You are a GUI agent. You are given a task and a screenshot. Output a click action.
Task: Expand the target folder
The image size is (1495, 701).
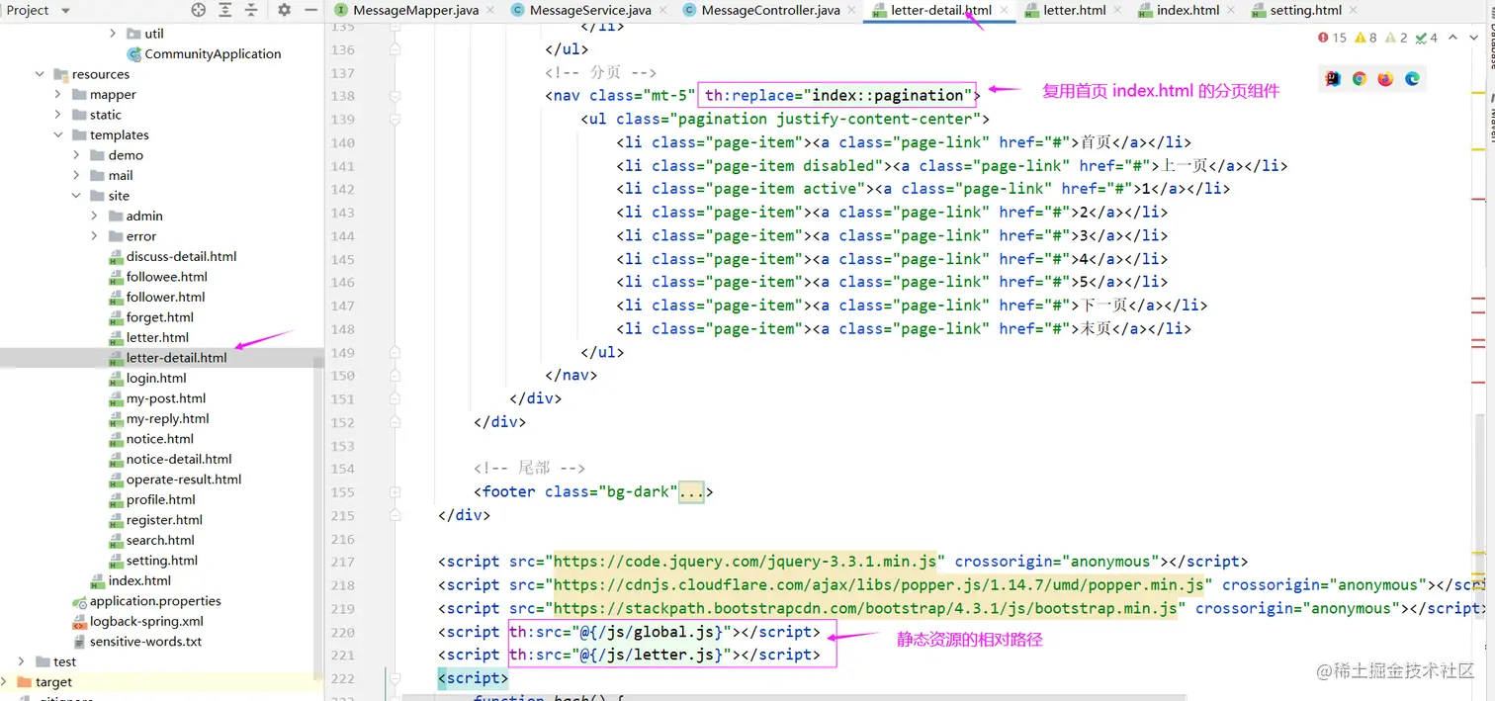pos(4,682)
